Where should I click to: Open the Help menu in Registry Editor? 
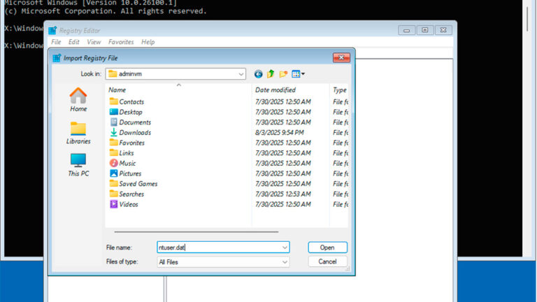(x=148, y=42)
